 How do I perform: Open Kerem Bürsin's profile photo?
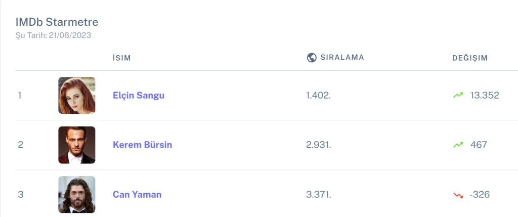77,145
